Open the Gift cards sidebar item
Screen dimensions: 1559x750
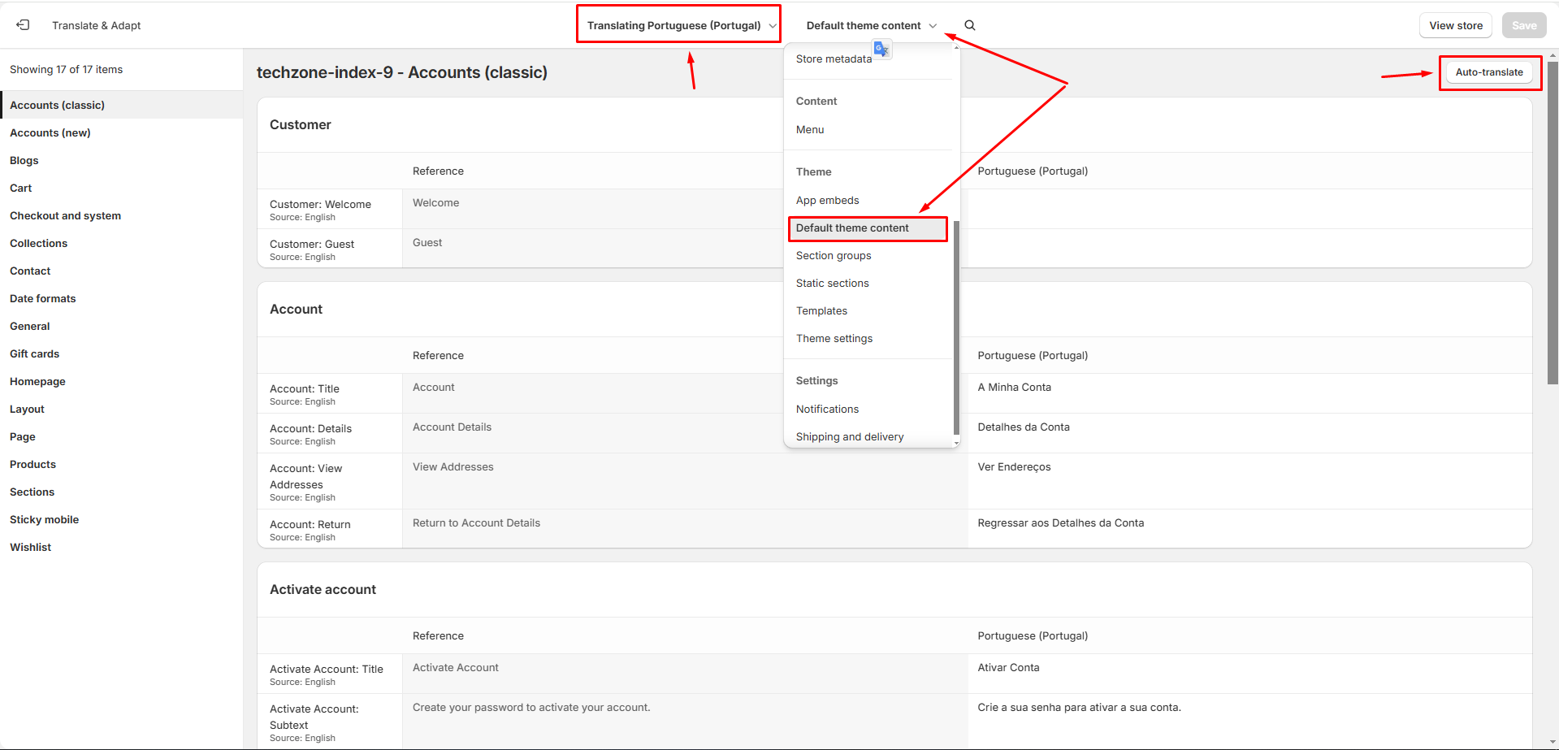(34, 354)
